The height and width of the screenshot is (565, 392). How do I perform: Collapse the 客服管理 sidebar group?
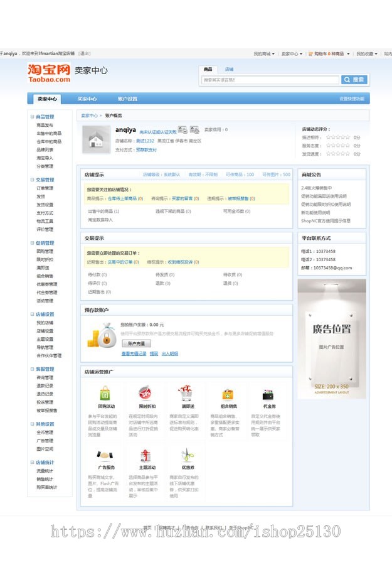(x=32, y=369)
